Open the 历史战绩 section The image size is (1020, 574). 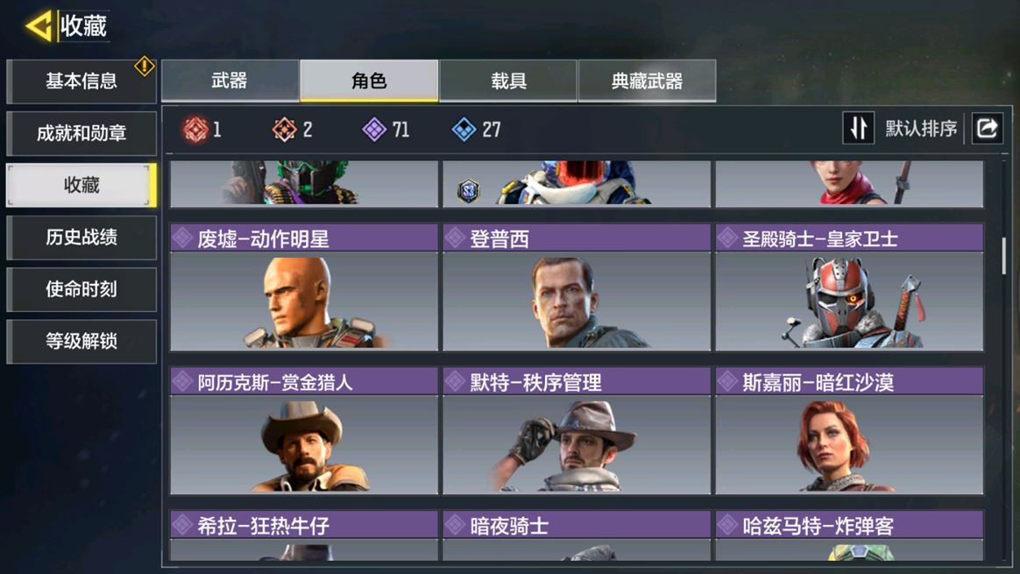pos(81,237)
